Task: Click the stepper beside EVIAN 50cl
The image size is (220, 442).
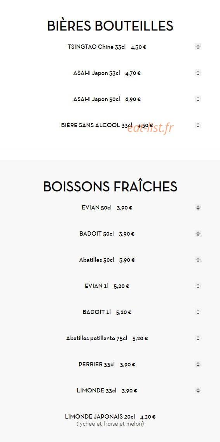Action: [x=198, y=208]
